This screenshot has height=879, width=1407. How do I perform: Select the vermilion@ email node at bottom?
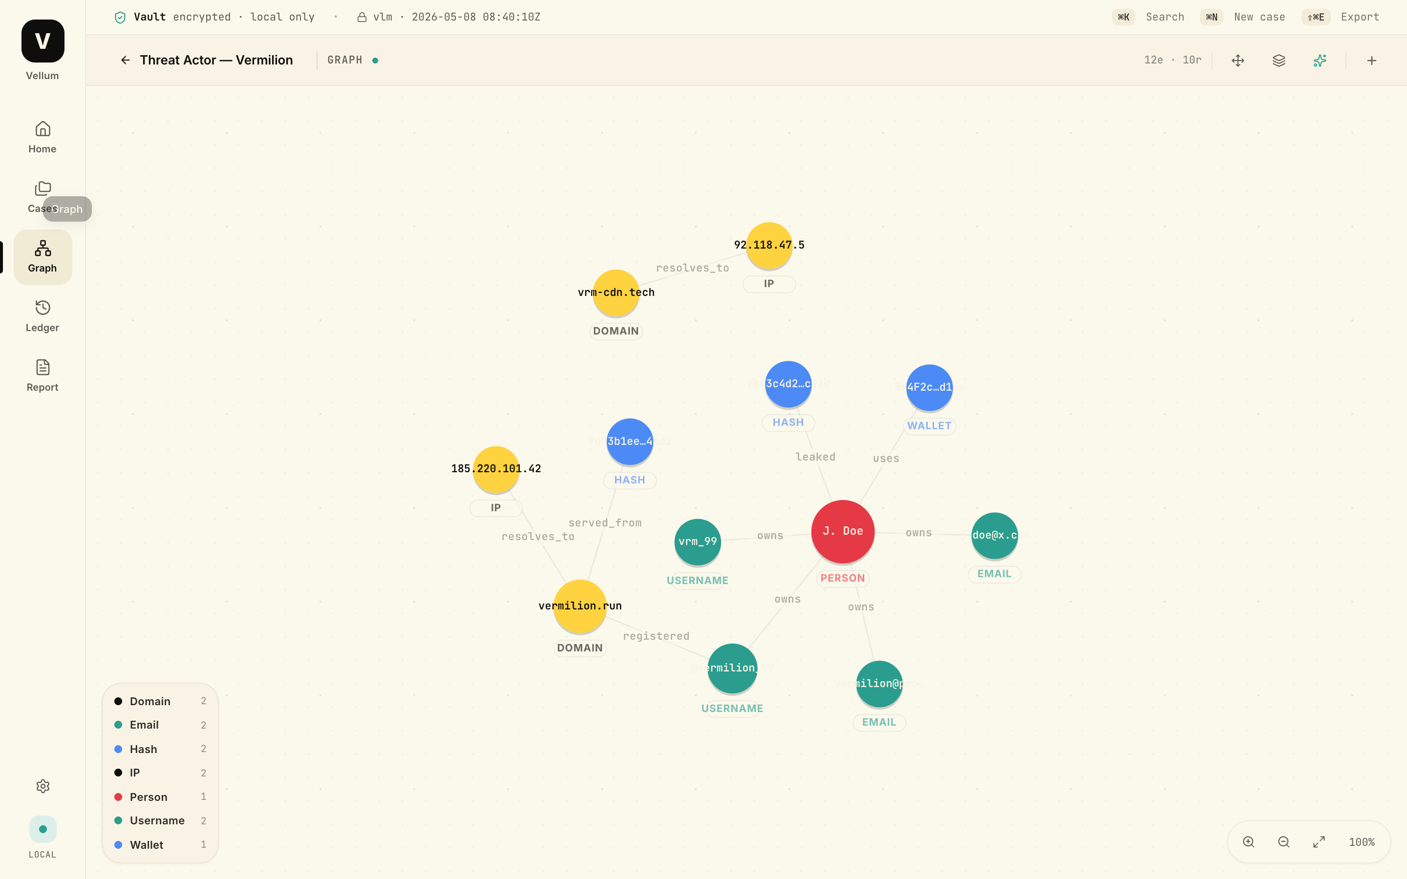pyautogui.click(x=879, y=684)
